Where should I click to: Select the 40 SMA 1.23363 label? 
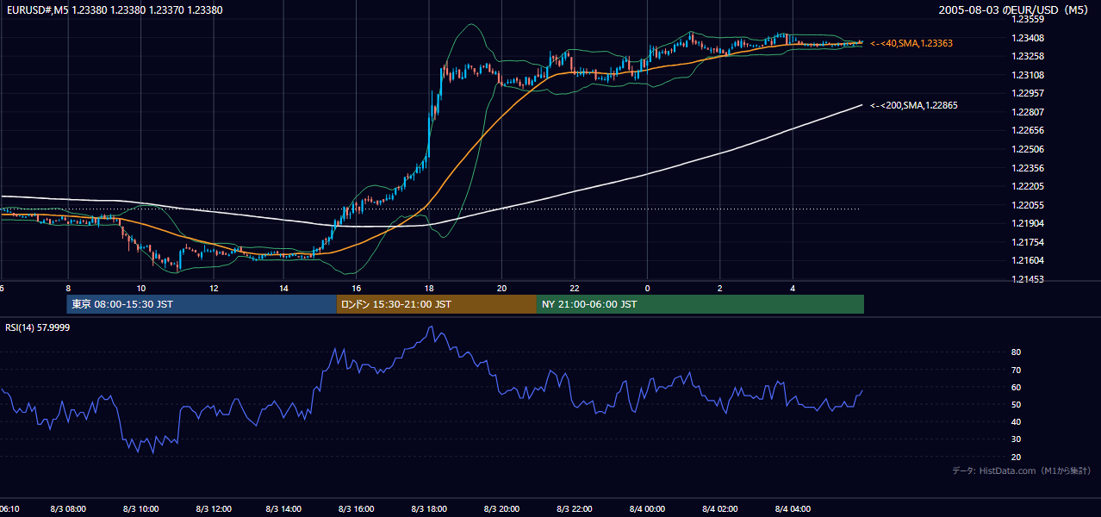(911, 43)
